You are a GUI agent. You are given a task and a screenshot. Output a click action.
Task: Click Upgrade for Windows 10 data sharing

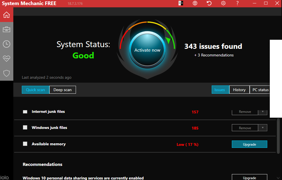[x=249, y=177]
